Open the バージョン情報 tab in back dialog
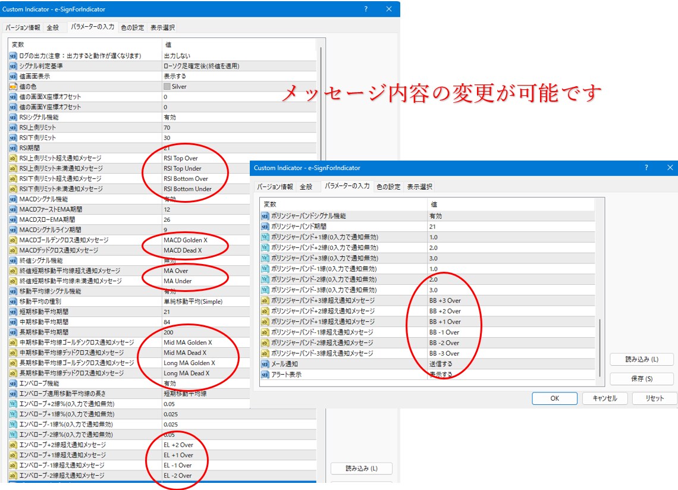The width and height of the screenshot is (678, 490). pyautogui.click(x=23, y=27)
